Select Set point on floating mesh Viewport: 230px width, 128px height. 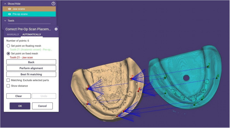8,46
